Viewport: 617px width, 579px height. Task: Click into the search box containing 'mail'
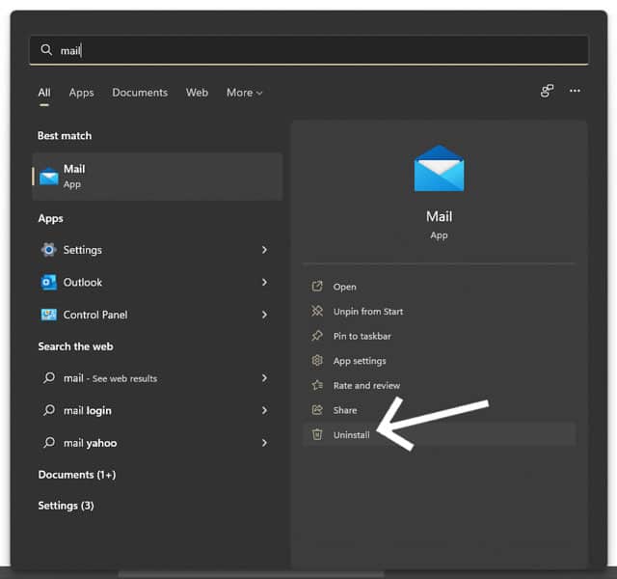(x=308, y=50)
